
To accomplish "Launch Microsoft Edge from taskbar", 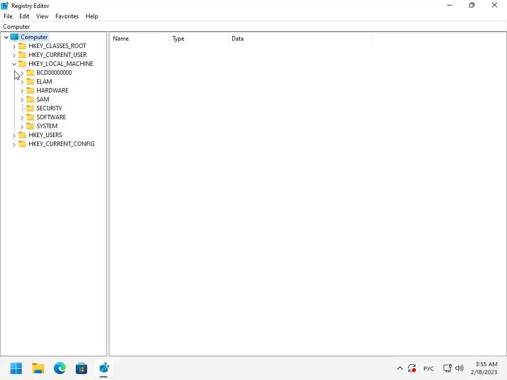I will click(x=60, y=368).
